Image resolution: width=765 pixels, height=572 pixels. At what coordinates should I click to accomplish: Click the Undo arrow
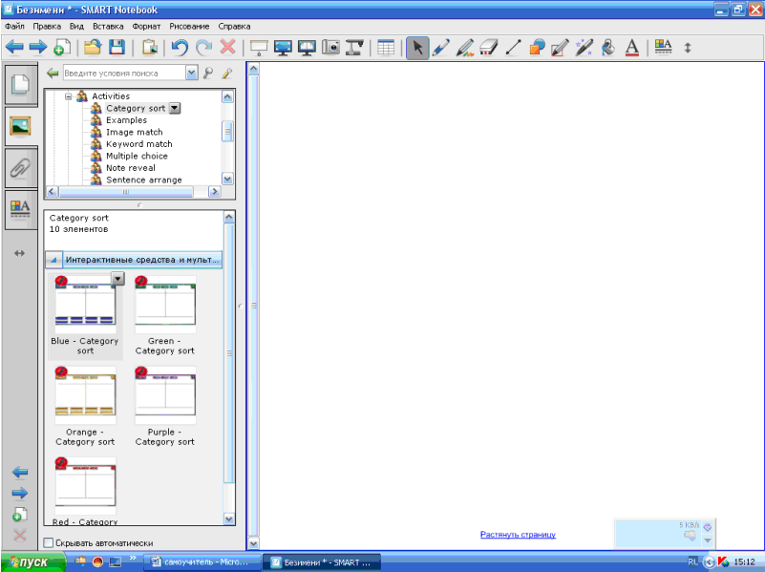click(179, 48)
